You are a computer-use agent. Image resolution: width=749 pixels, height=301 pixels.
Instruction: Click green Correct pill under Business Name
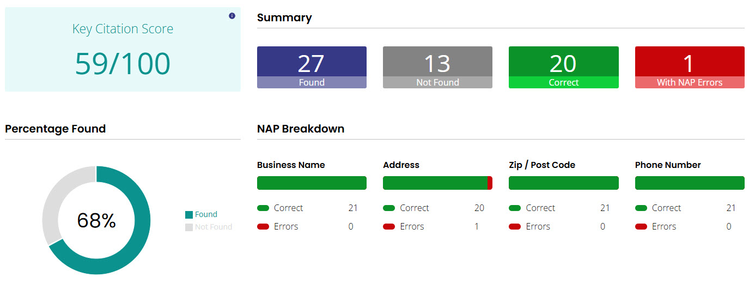[263, 208]
